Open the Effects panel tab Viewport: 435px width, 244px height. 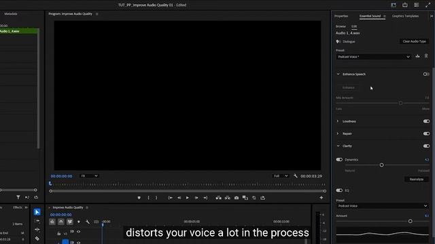[18, 207]
